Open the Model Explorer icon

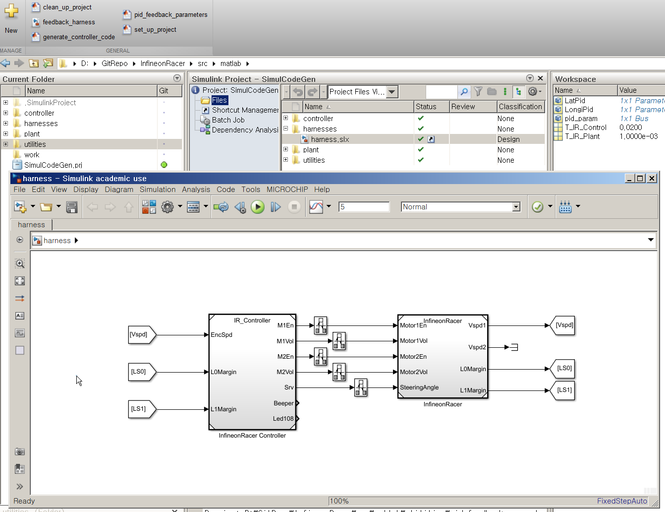[x=193, y=207]
